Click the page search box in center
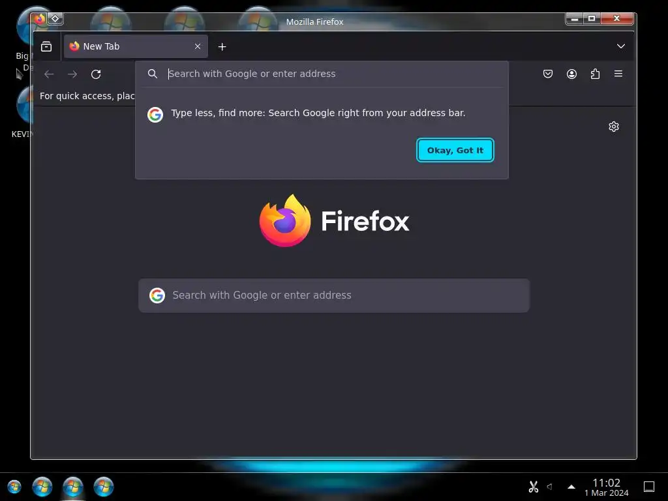 pyautogui.click(x=334, y=296)
